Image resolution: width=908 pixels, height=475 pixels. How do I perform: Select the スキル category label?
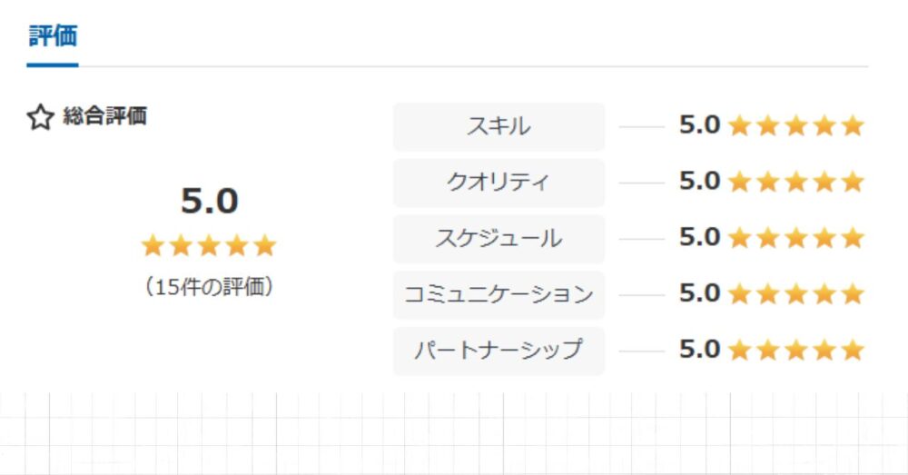[x=498, y=127]
